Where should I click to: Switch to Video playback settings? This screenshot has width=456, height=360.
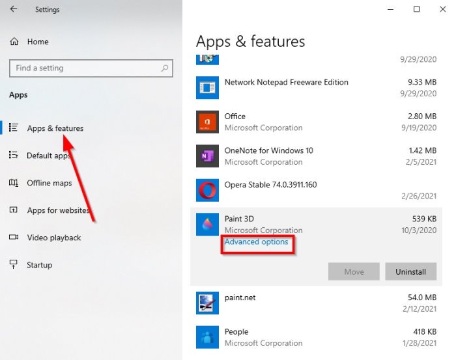53,238
